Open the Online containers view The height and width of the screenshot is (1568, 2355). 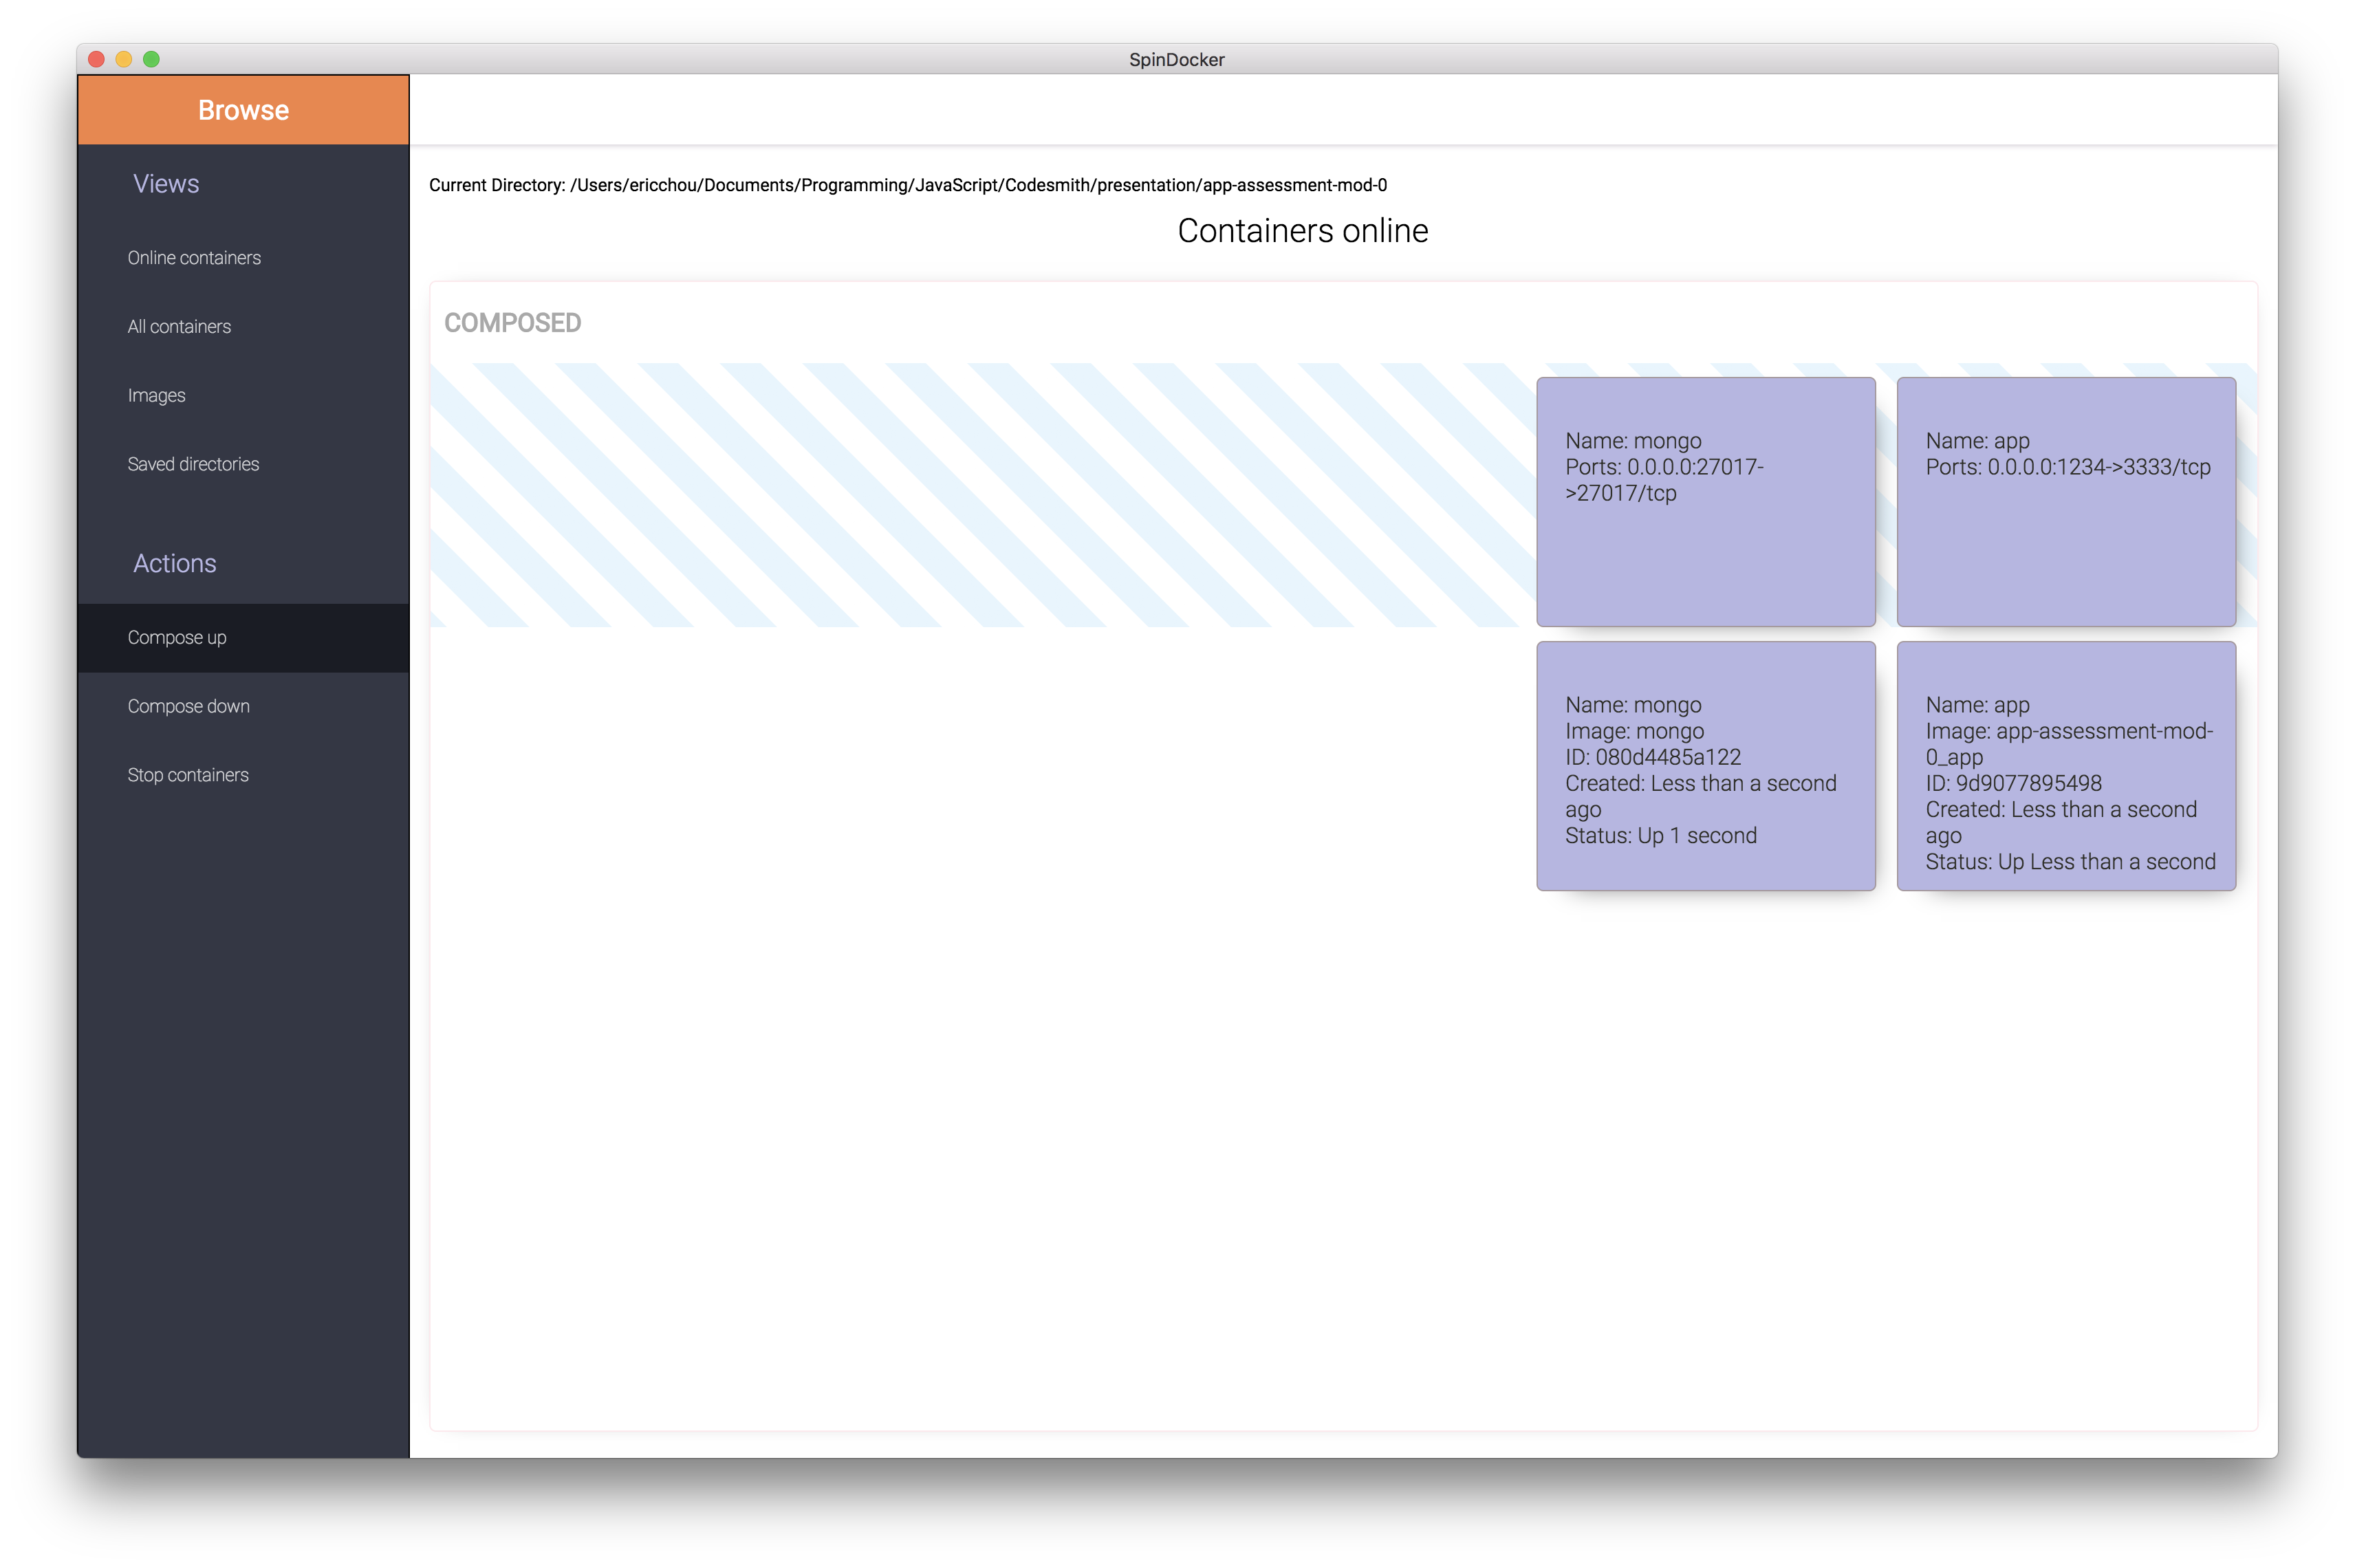click(x=243, y=258)
